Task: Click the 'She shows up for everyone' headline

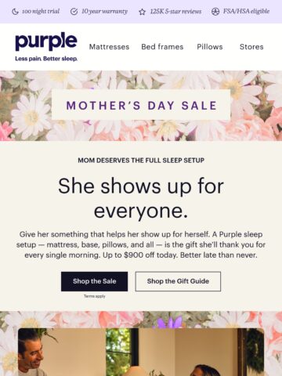Action: pyautogui.click(x=141, y=198)
